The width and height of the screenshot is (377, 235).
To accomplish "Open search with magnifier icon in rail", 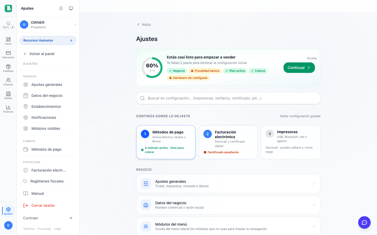I will click(x=8, y=23).
